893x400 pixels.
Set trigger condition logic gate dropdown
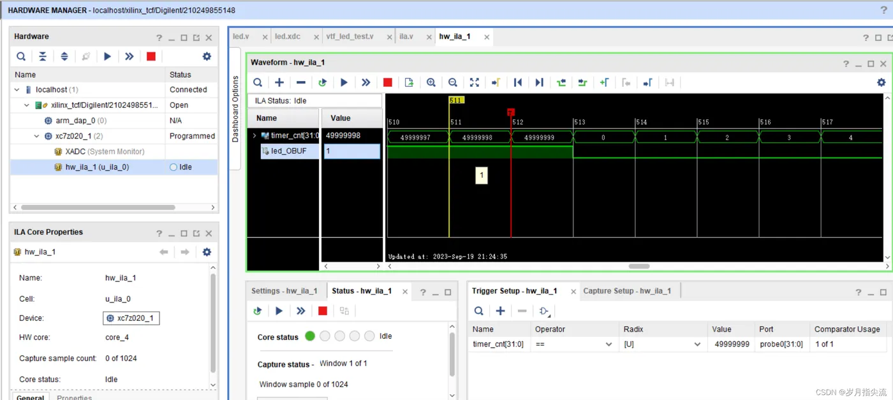pyautogui.click(x=545, y=311)
